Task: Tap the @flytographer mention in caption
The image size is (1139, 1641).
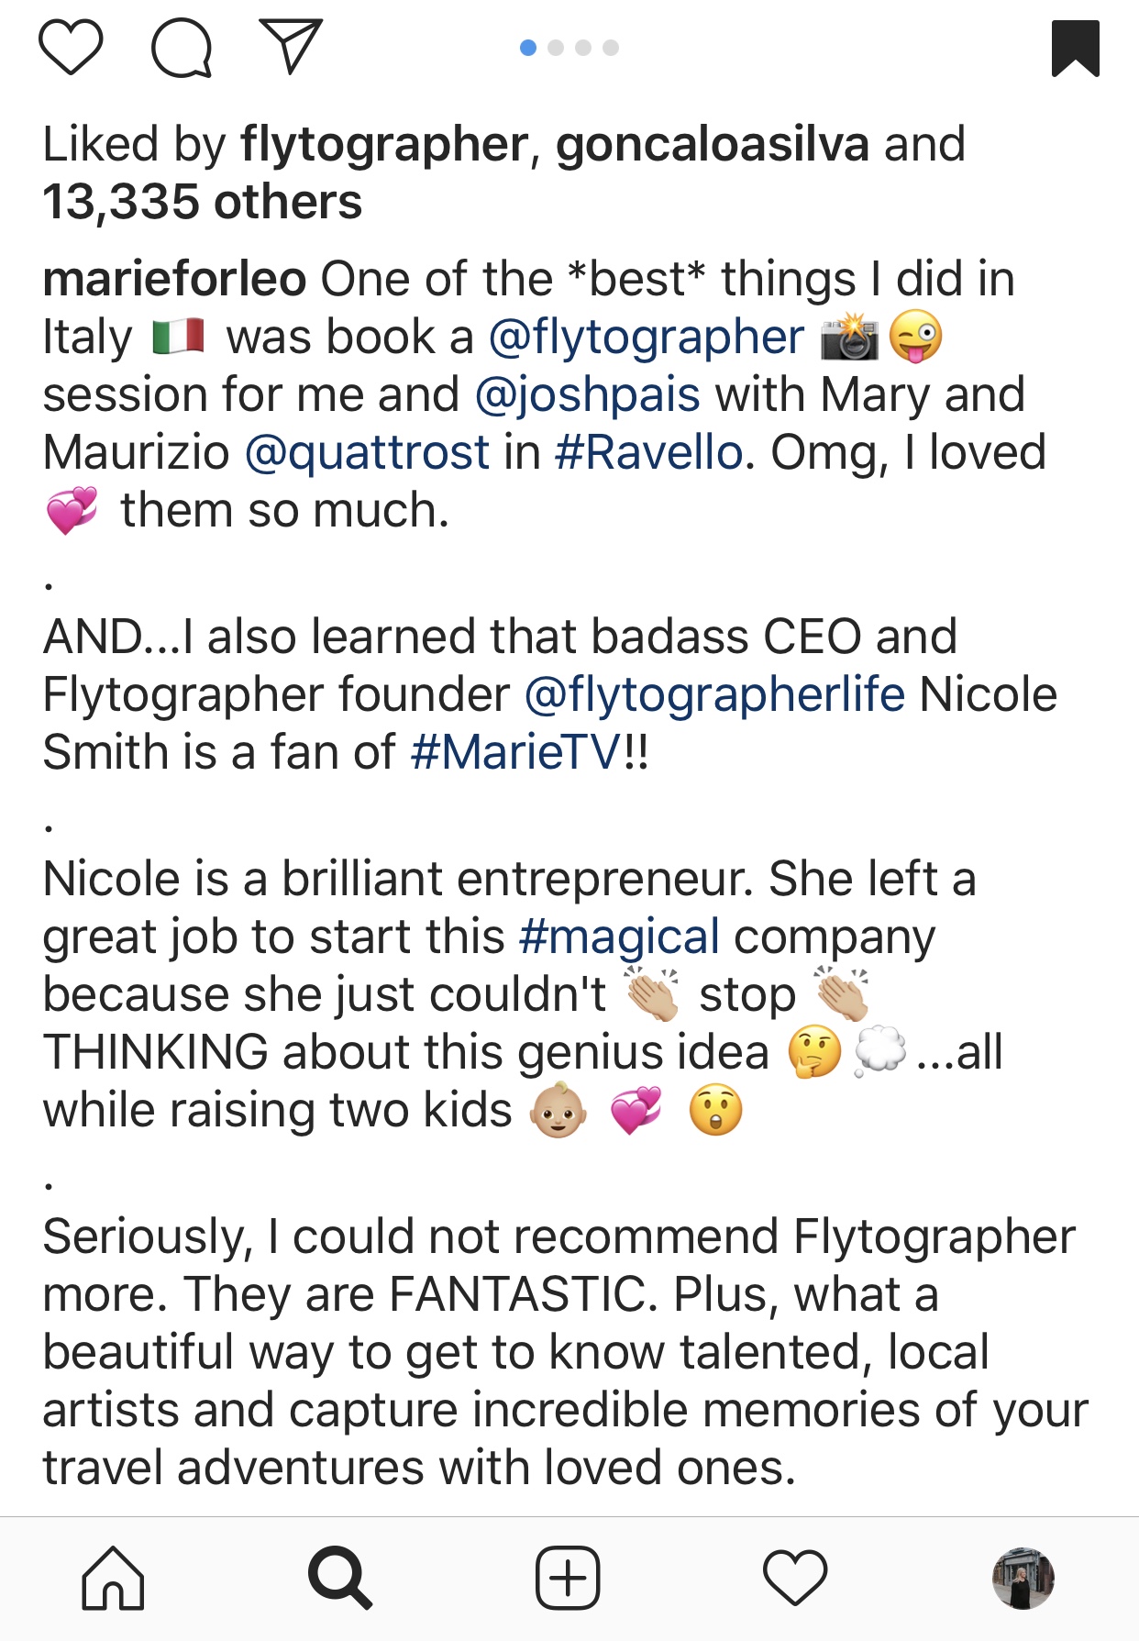Action: (647, 338)
